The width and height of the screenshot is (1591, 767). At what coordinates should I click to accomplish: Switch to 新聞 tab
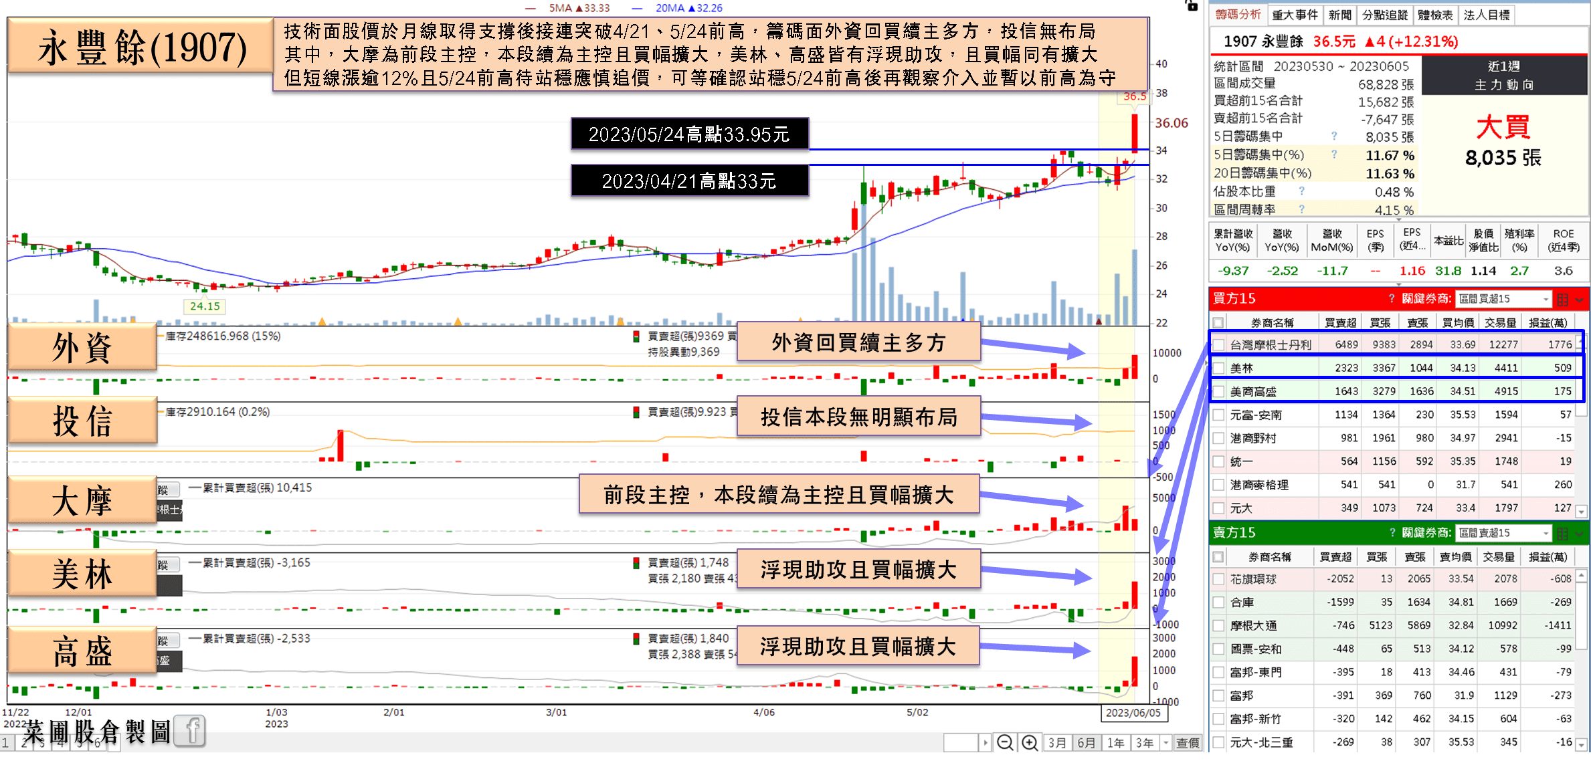pos(1340,15)
